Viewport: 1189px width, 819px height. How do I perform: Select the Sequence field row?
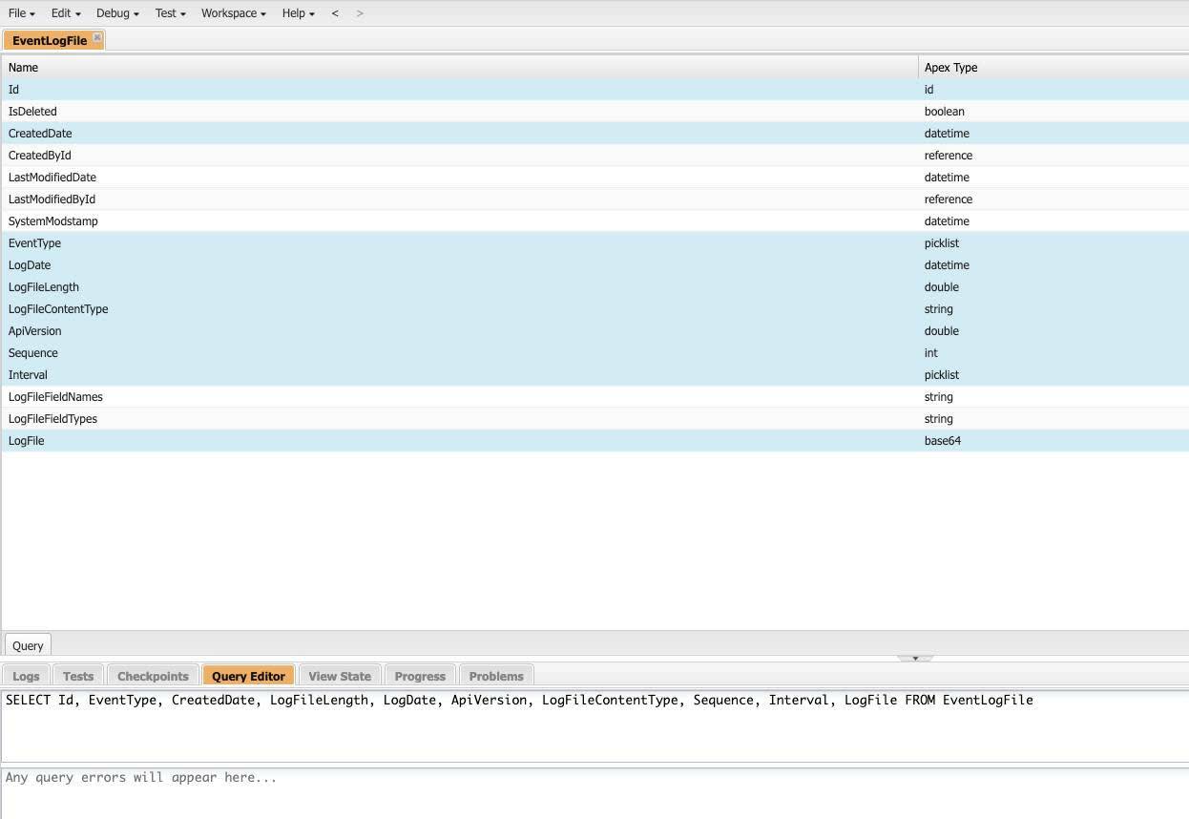click(x=594, y=353)
